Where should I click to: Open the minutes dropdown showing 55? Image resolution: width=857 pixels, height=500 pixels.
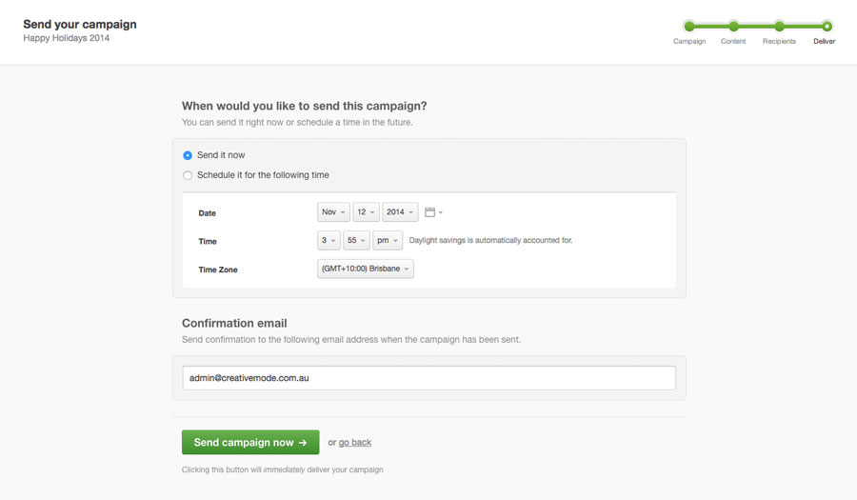pyautogui.click(x=356, y=240)
